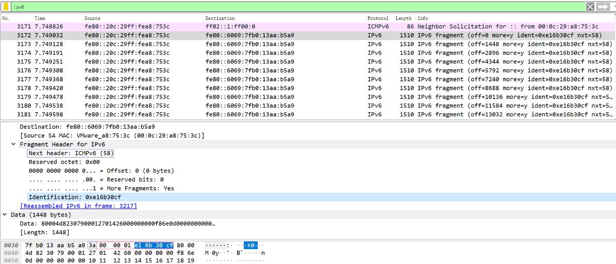Click hex offset row 0040
This screenshot has width=616, height=264.
pyautogui.click(x=11, y=253)
